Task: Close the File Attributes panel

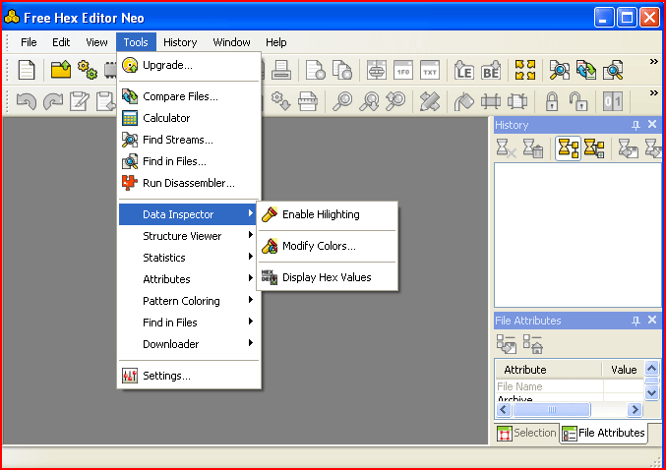Action: pyautogui.click(x=652, y=321)
